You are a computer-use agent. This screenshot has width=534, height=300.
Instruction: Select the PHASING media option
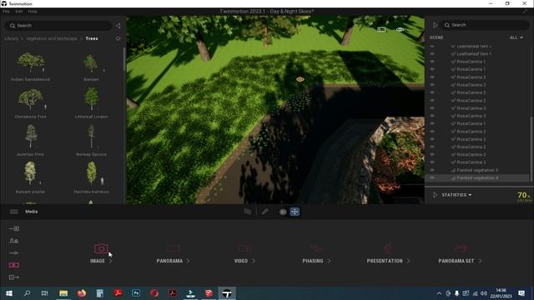pos(316,253)
